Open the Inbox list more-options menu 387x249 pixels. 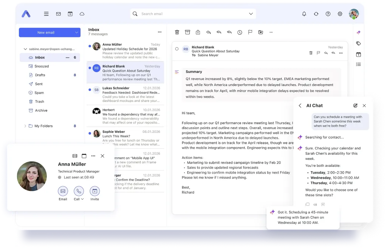(x=160, y=32)
